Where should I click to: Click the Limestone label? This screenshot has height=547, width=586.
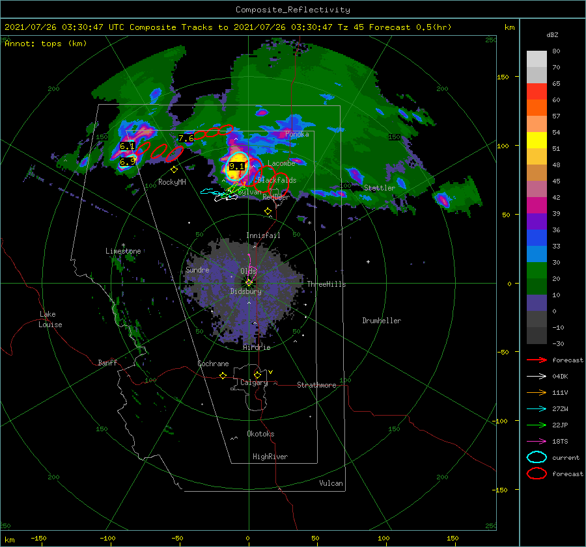(123, 251)
